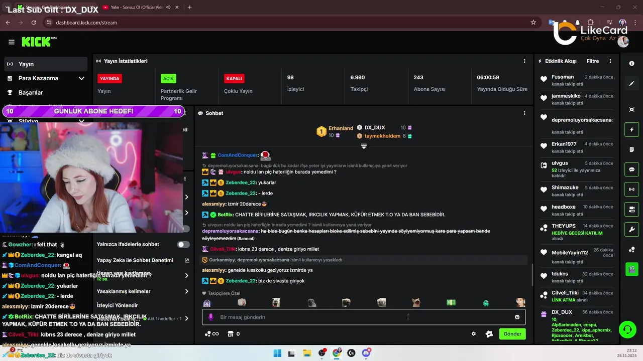Screen dimensions: 643x361
Task: Toggle the lightning activity panel icon
Action: point(631,129)
